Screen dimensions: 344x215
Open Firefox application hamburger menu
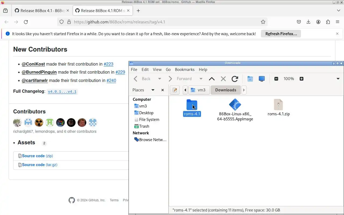point(338,22)
